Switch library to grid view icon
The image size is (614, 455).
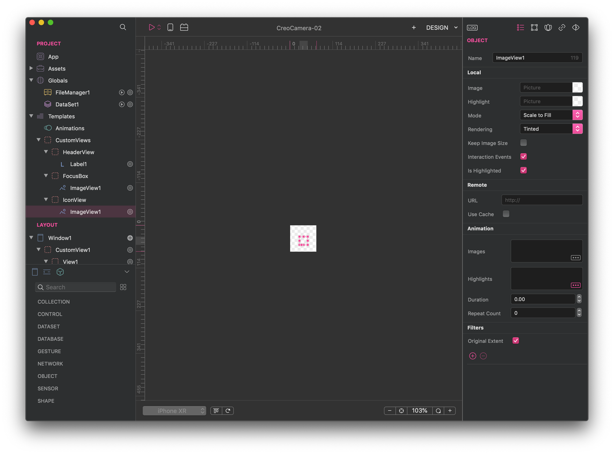pyautogui.click(x=123, y=287)
